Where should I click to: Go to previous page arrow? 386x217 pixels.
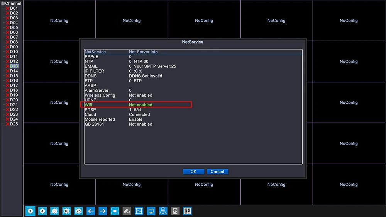[91, 211]
